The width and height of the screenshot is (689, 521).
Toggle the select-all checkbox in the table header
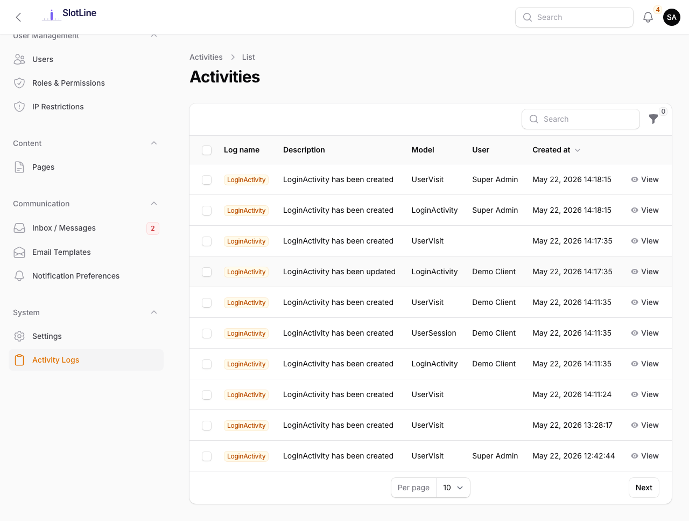(x=207, y=150)
